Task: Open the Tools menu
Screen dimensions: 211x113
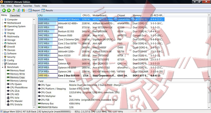Action: (37, 6)
